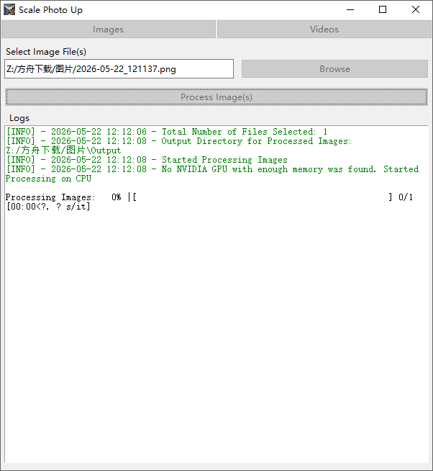
Task: Click the '[00:00<?, ? s/it]' timing text
Action: 48,207
